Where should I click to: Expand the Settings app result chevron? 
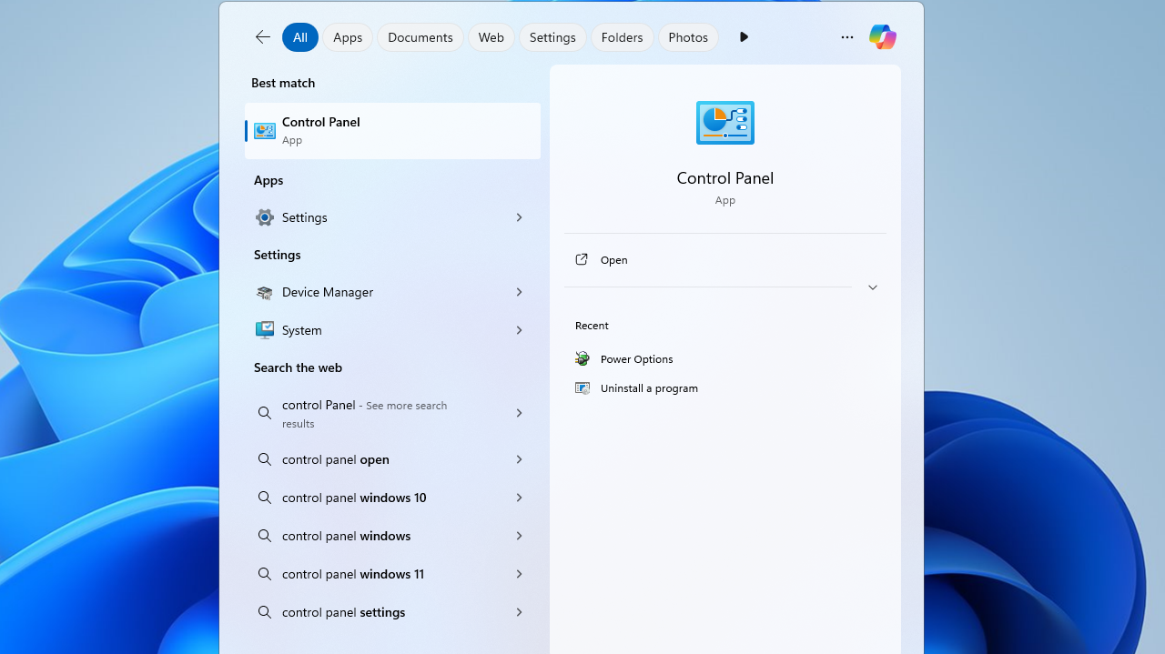tap(519, 217)
